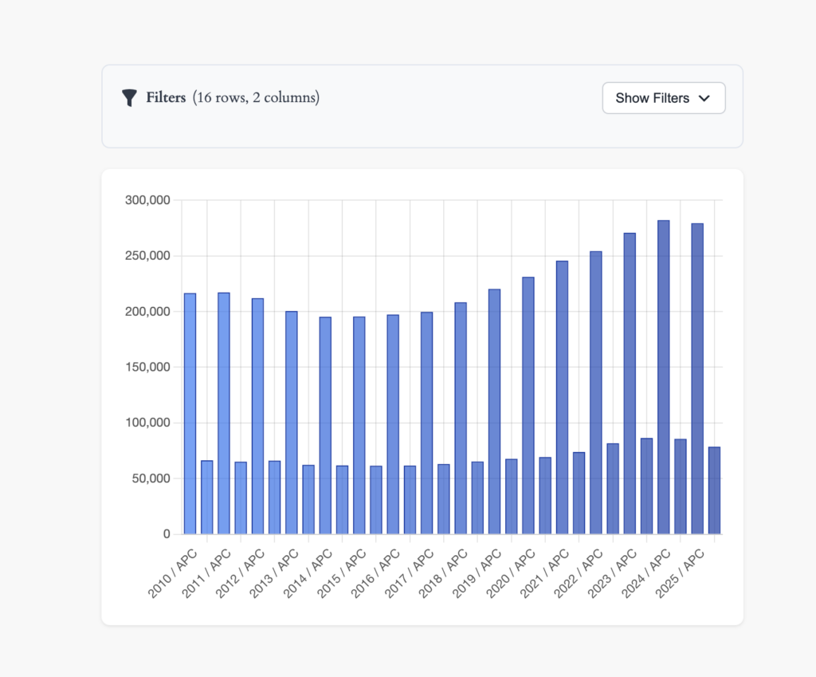Screen dimensions: 816x677
Task: Select the tall 2010 / APC bar
Action: [x=190, y=413]
